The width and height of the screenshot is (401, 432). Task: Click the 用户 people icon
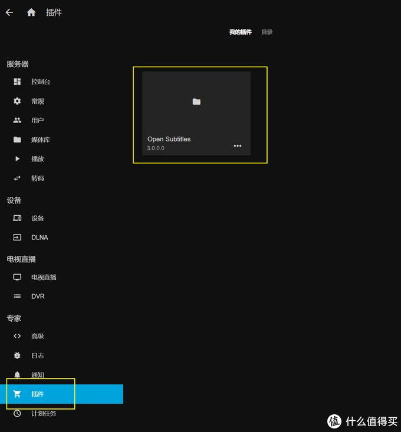pos(17,120)
